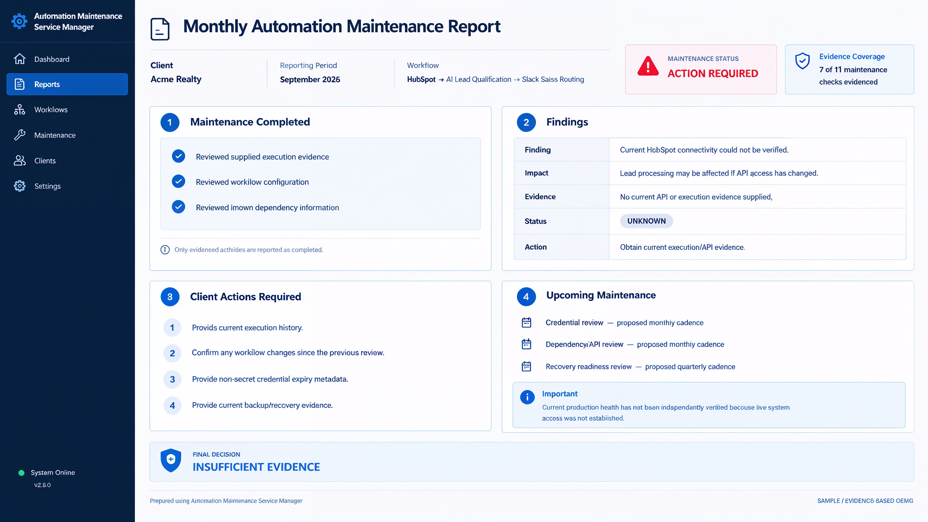
Task: Click the calendar icon for Recovery readiness review
Action: click(x=526, y=366)
